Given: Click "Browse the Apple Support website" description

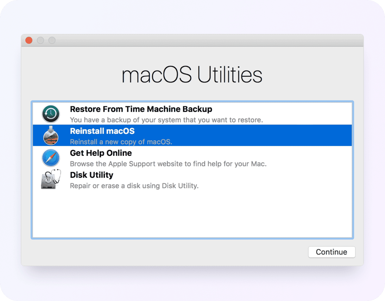Looking at the screenshot, I should pos(168,164).
